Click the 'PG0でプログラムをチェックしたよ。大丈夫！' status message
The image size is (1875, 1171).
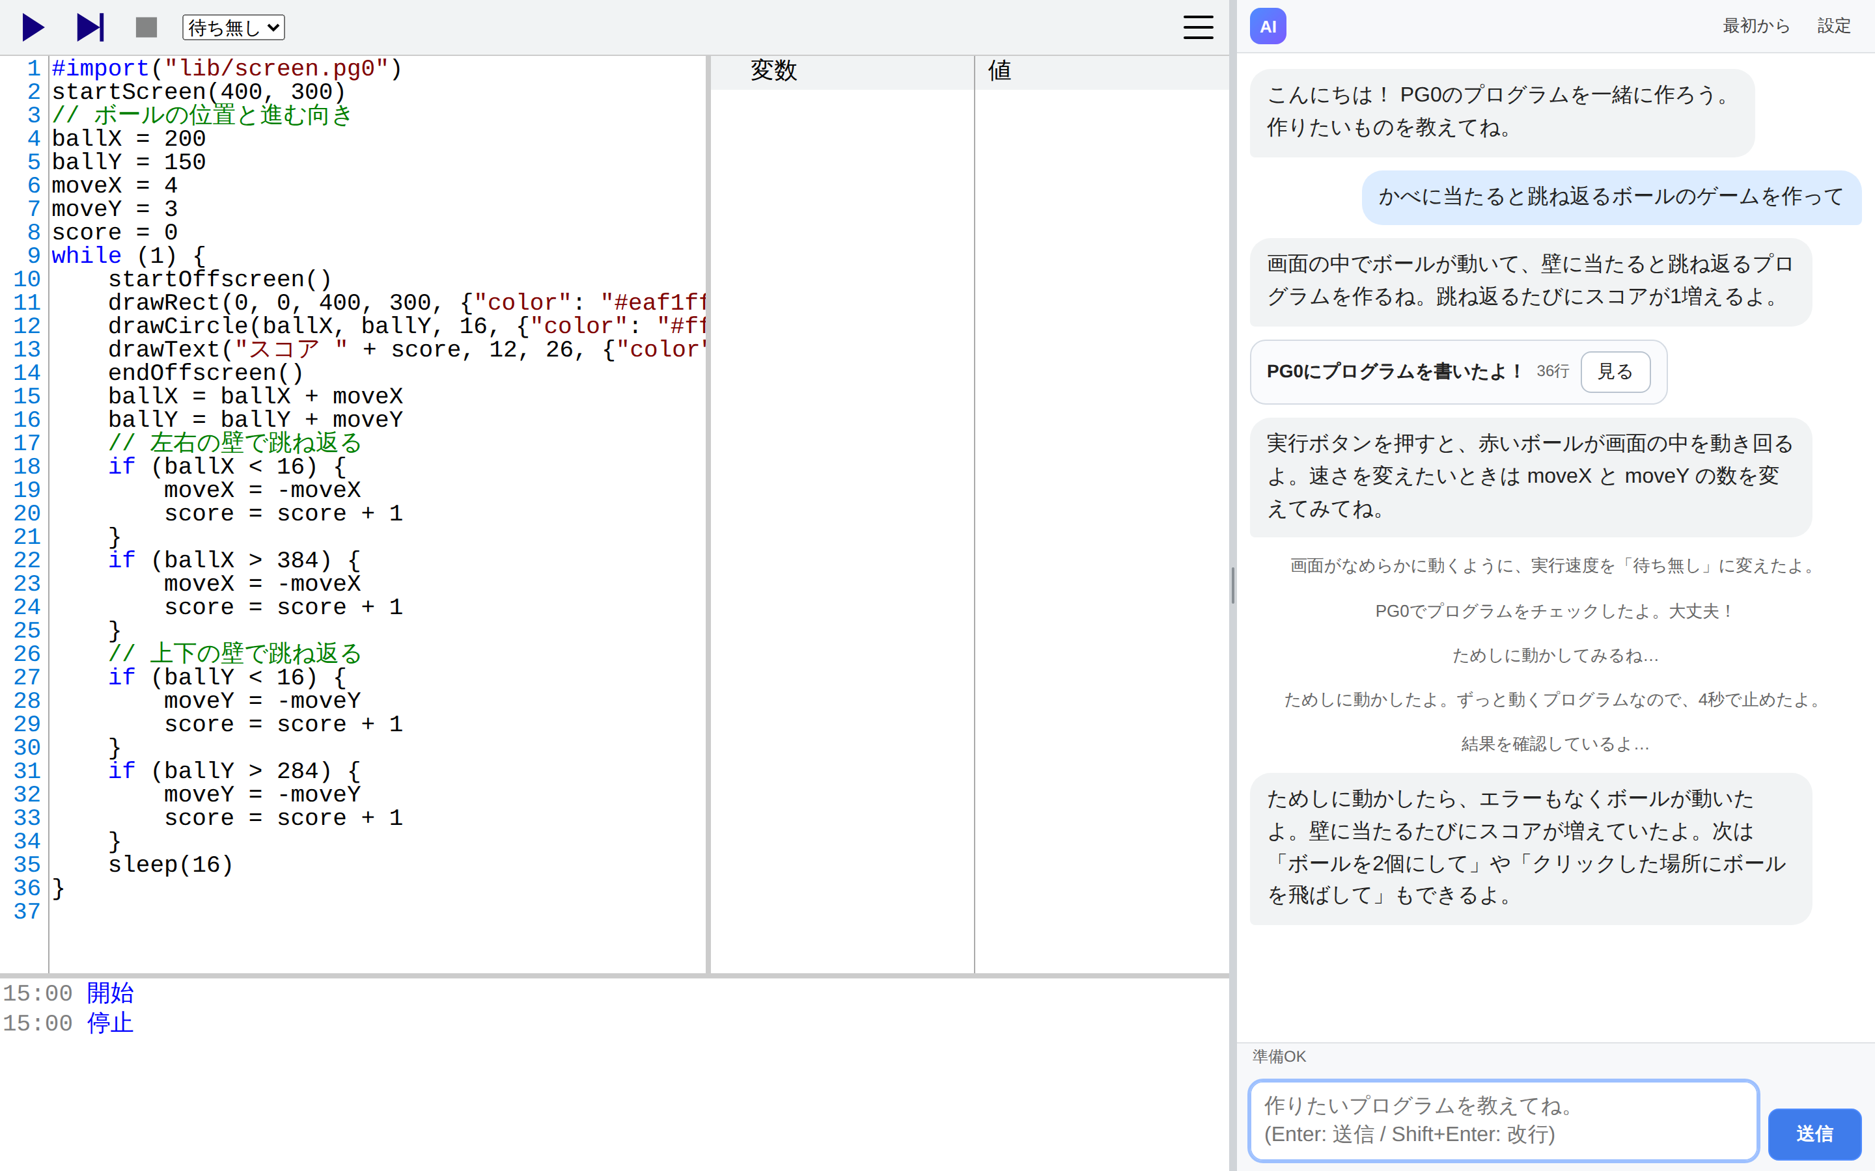(1555, 611)
